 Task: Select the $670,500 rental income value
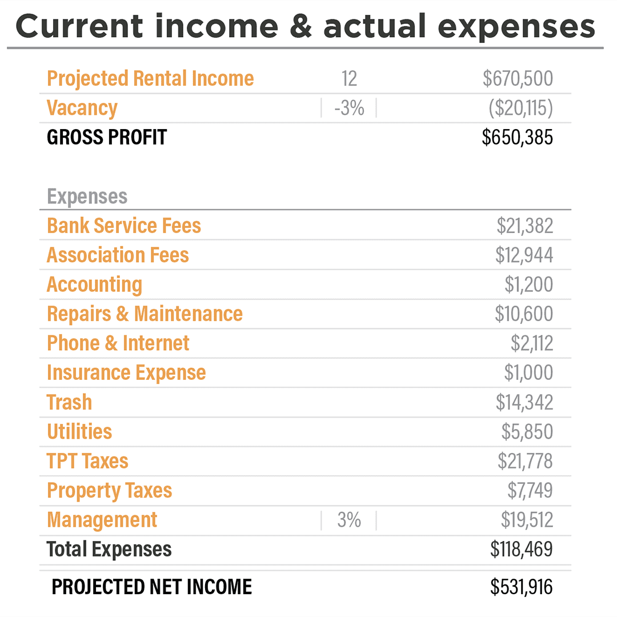518,79
